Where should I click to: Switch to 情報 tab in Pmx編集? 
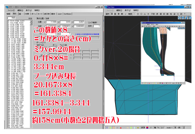click(x=8, y=14)
